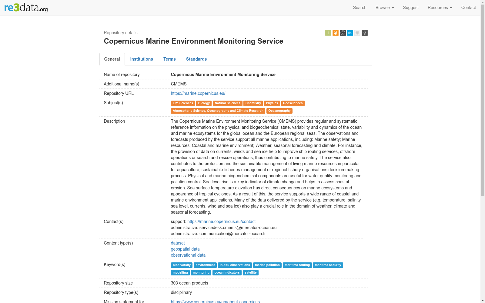The image size is (485, 303).
Task: Select the General tab
Action: pos(112,59)
